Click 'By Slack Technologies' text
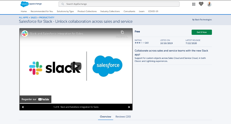 pos(202,20)
